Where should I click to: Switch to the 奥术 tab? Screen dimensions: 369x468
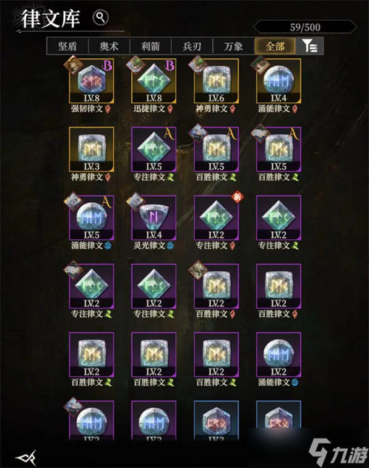tap(109, 46)
